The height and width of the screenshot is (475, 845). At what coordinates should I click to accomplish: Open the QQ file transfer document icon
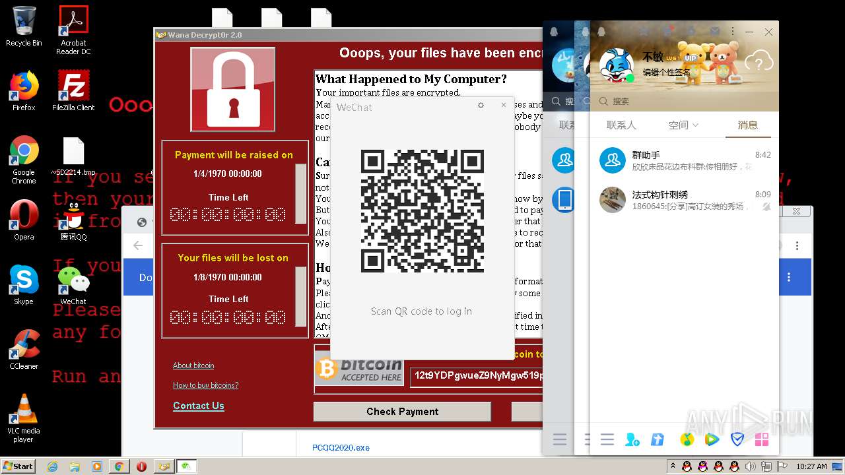(x=658, y=439)
